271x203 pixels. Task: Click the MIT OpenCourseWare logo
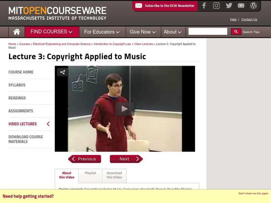pyautogui.click(x=57, y=14)
